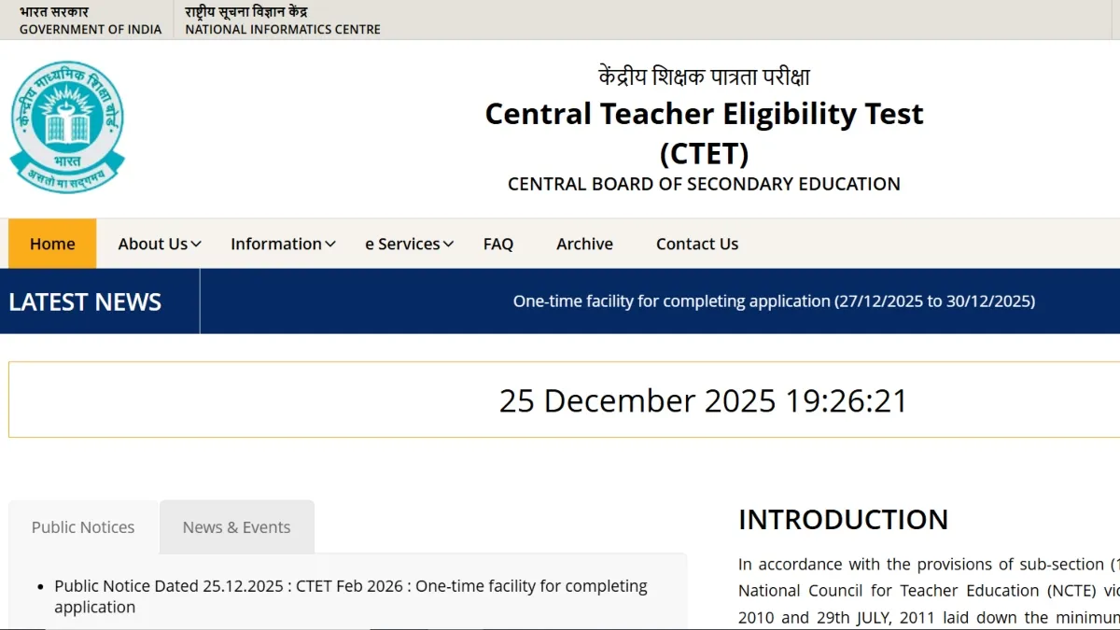
Task: Open the FAQ menu item
Action: pyautogui.click(x=498, y=244)
